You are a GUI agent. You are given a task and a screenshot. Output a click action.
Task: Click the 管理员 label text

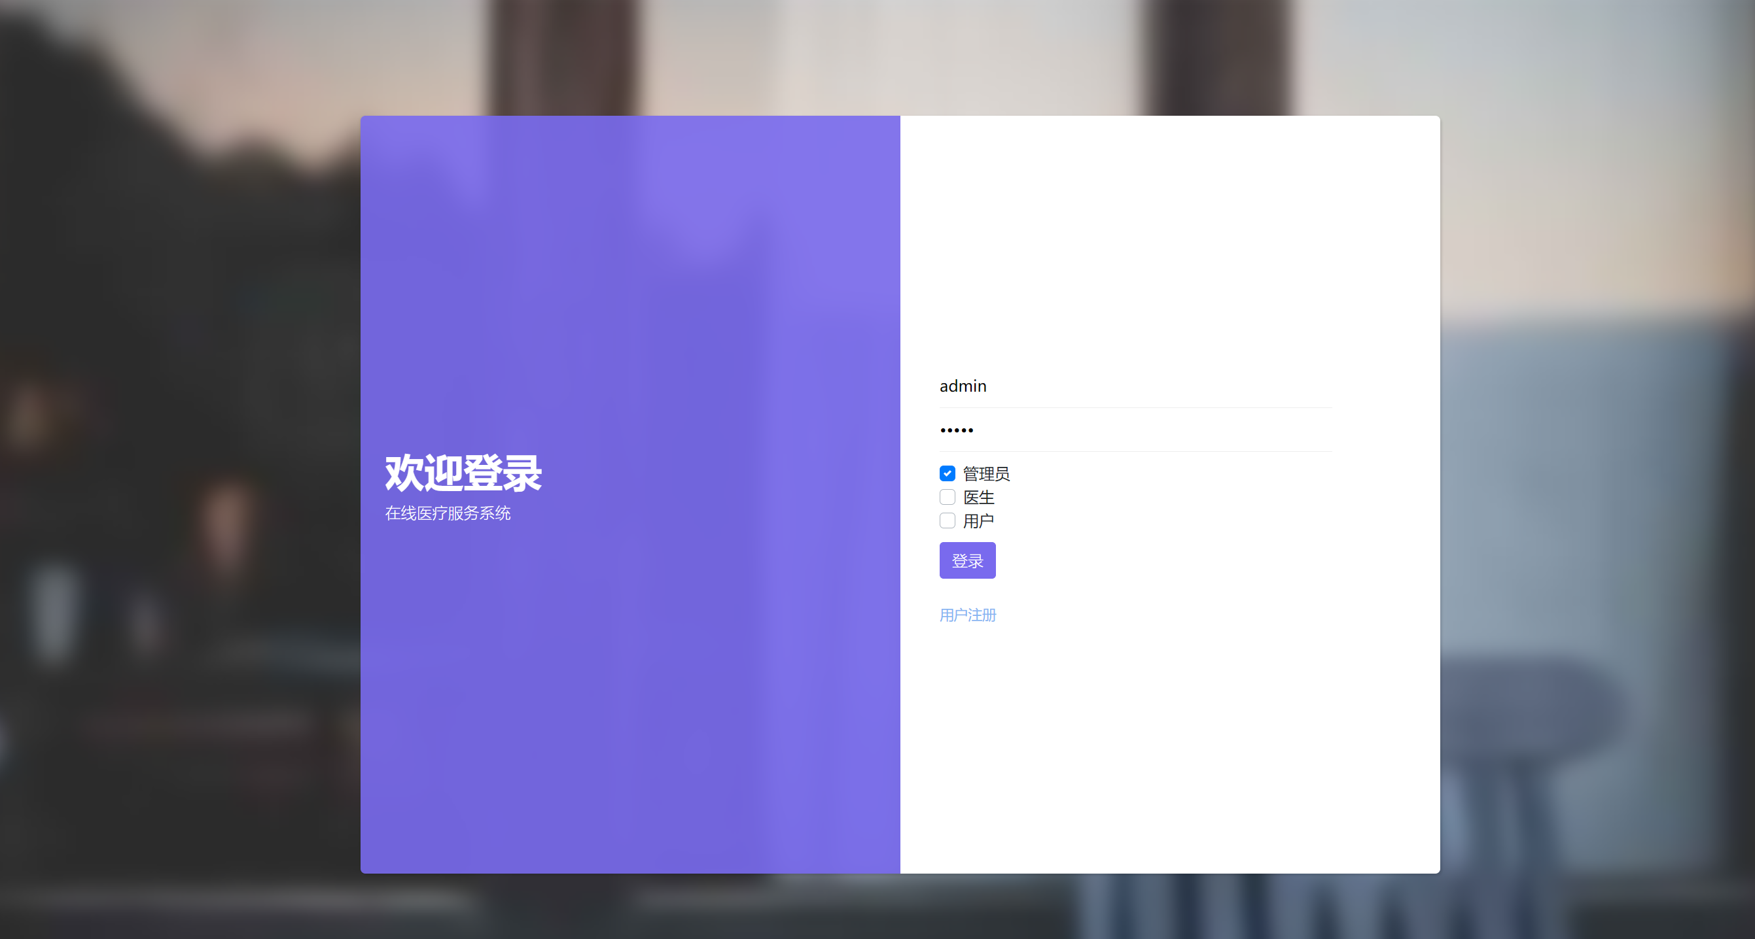(x=986, y=473)
